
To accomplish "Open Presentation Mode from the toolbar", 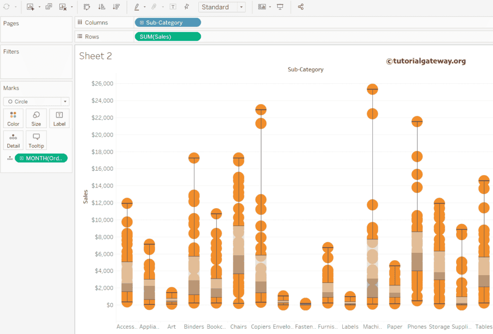I will pos(280,7).
